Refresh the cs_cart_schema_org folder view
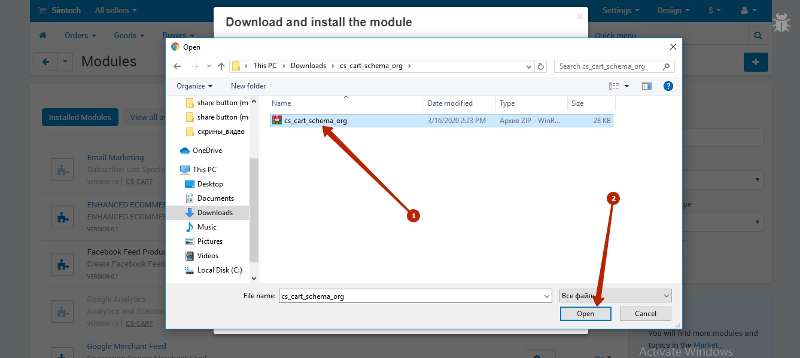800x358 pixels. (x=541, y=66)
